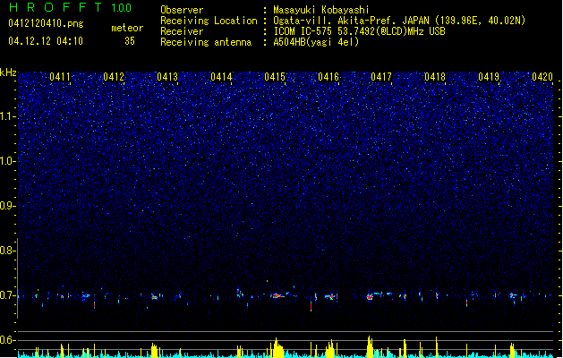The height and width of the screenshot is (358, 563).
Task: Select the filename 0412120410.png
Action: (x=46, y=23)
